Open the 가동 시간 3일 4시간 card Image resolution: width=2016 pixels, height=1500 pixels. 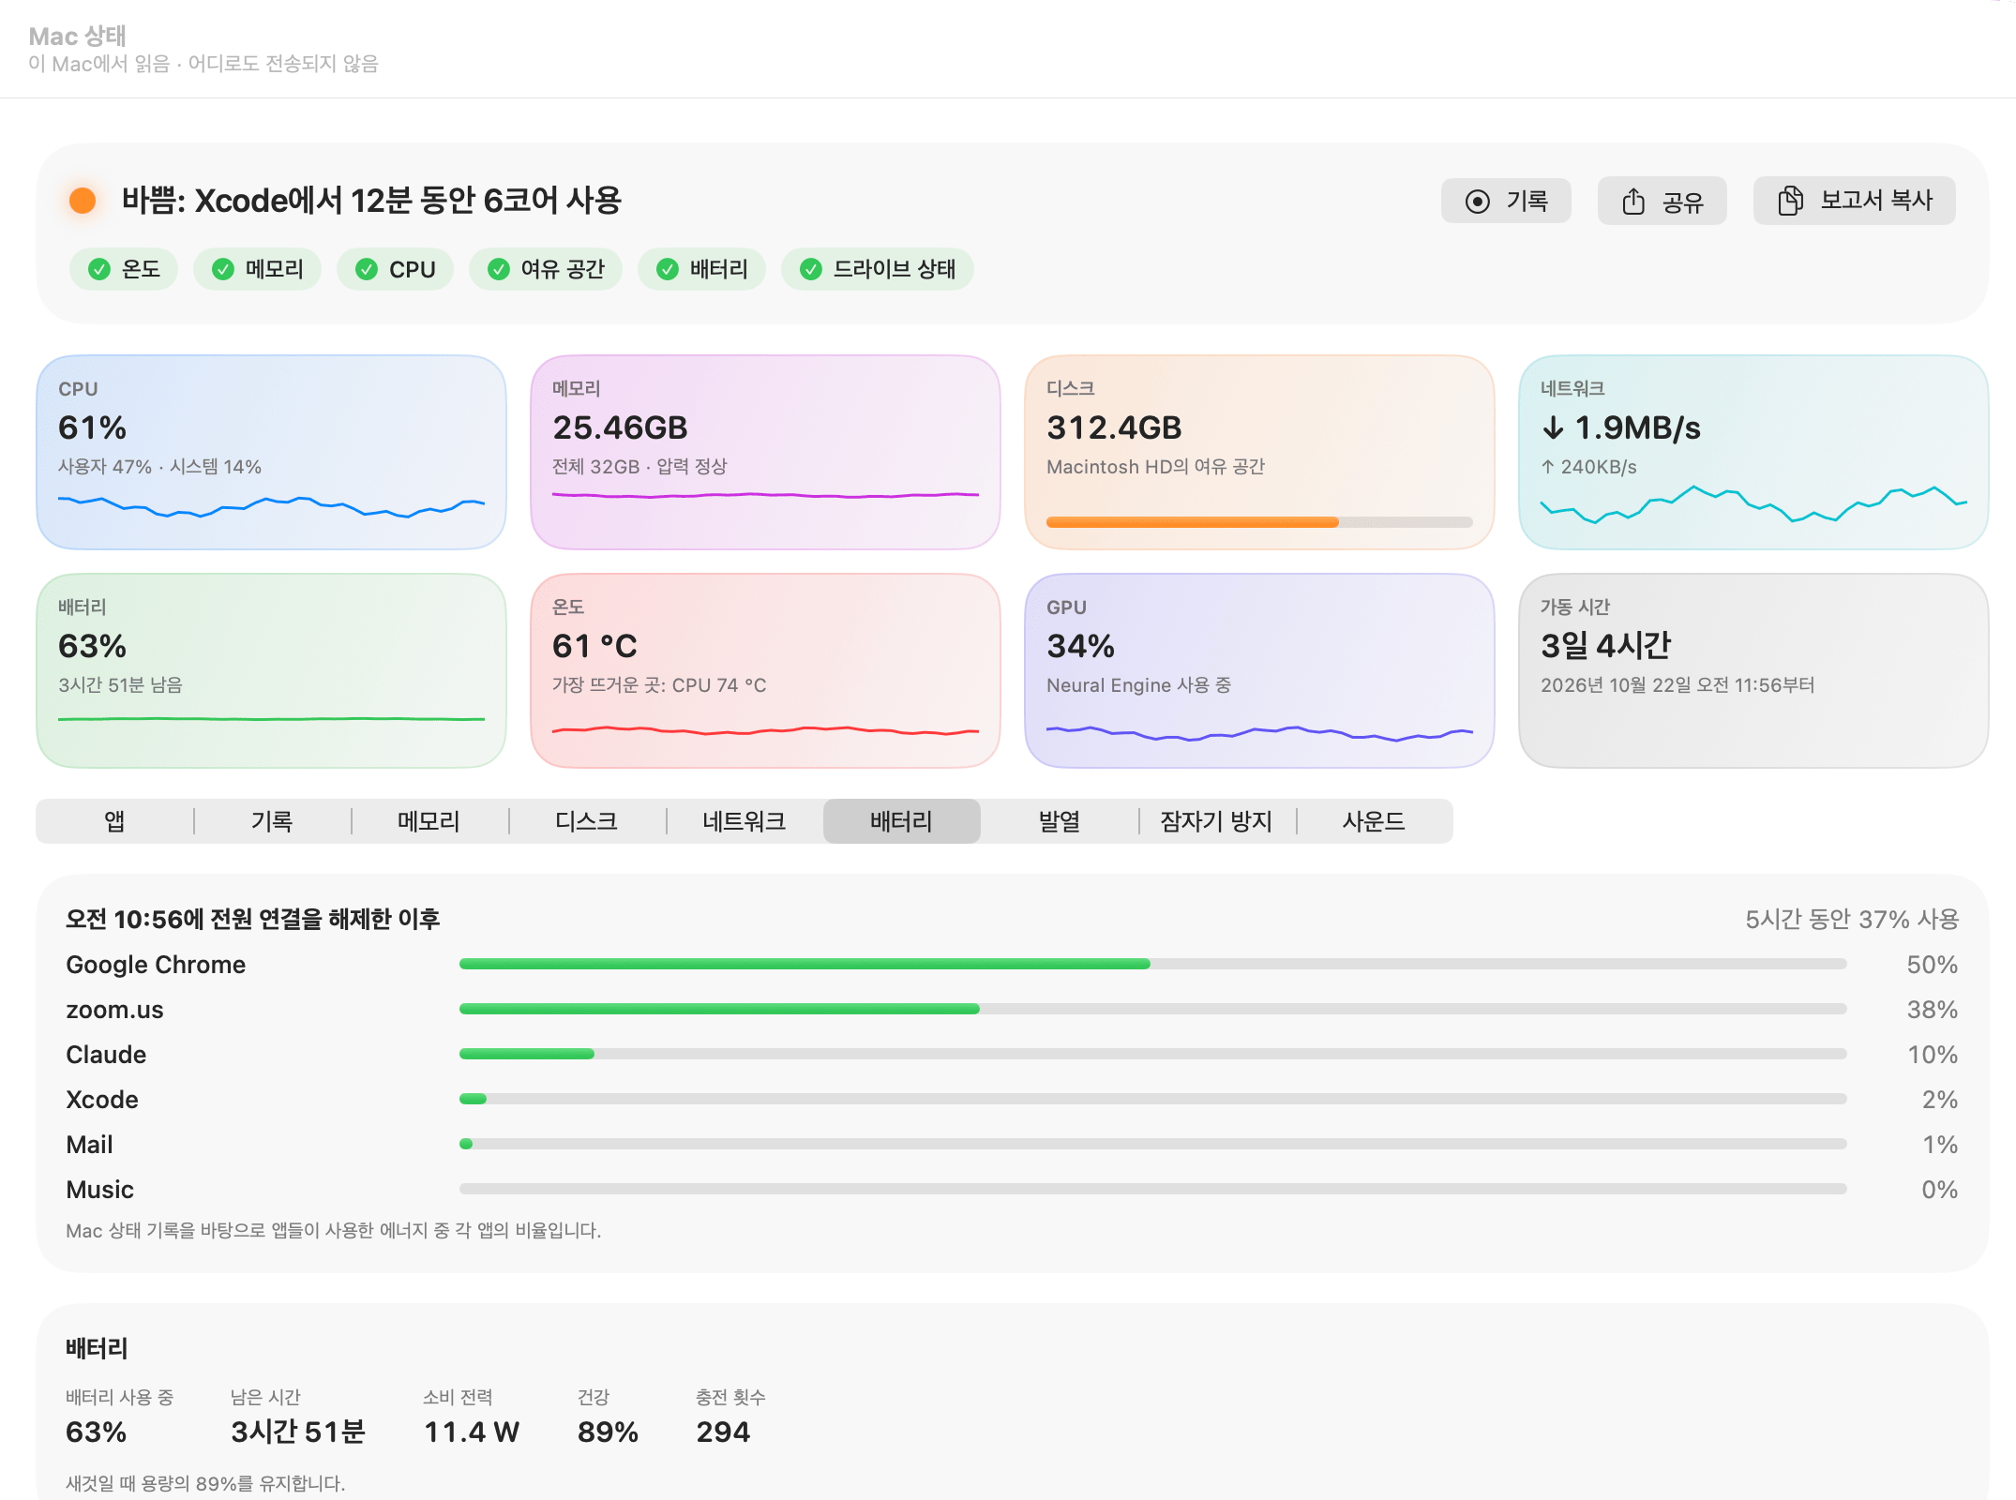pyautogui.click(x=1753, y=670)
